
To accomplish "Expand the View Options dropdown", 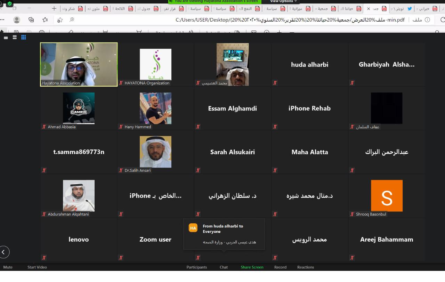I will [x=283, y=1].
